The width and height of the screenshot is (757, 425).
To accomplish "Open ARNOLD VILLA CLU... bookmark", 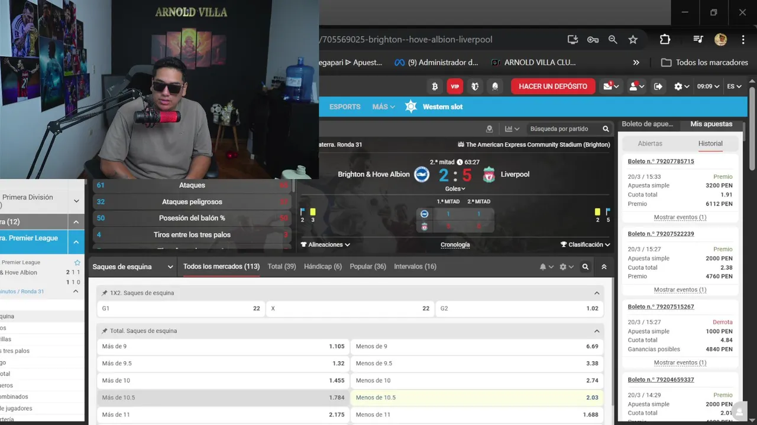I will [533, 63].
